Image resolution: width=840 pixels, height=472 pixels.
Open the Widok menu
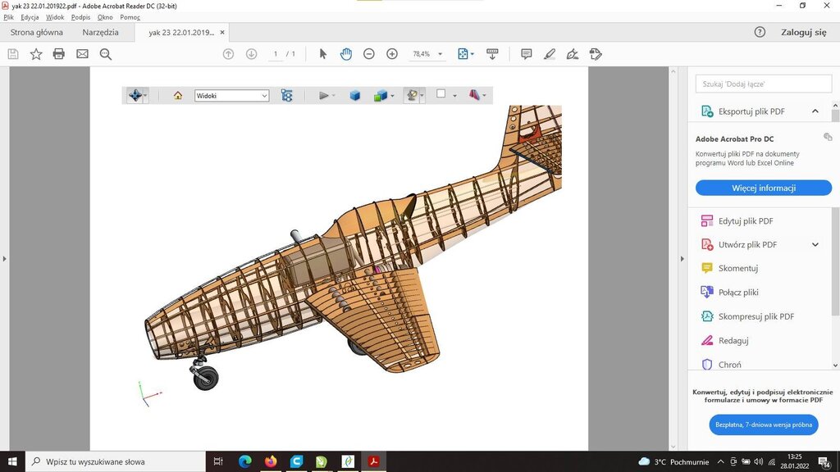click(x=55, y=17)
